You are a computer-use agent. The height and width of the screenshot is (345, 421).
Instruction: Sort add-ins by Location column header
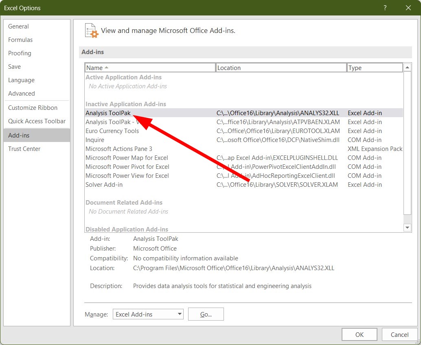point(281,68)
